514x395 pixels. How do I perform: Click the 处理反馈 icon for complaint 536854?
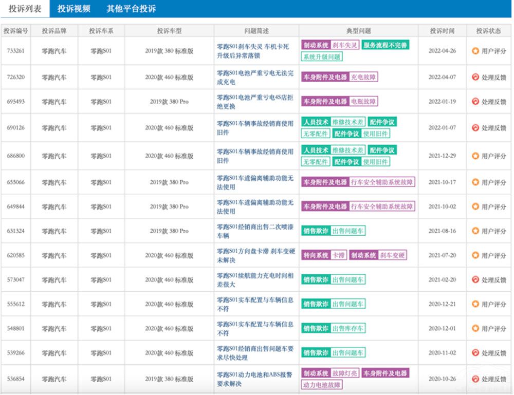(475, 379)
